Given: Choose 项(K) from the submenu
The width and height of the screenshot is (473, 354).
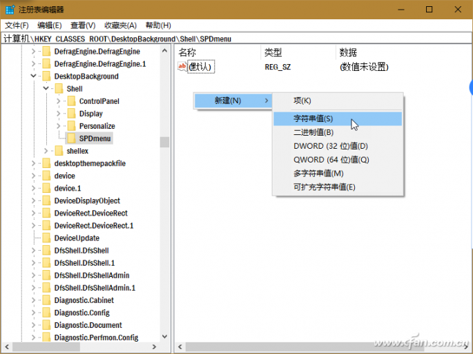Looking at the screenshot, I should pyautogui.click(x=338, y=101).
